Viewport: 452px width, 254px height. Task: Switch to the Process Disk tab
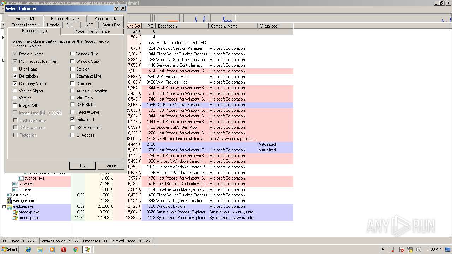pos(105,18)
